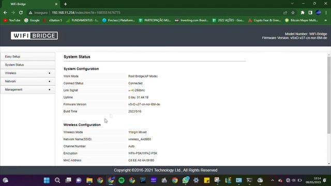Open the Investing.com Brasil bookmark
The width and height of the screenshot is (331, 186).
point(191,20)
